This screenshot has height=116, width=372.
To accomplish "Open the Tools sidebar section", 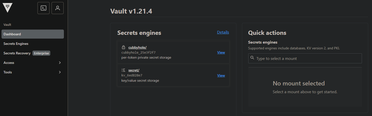I will coord(8,72).
